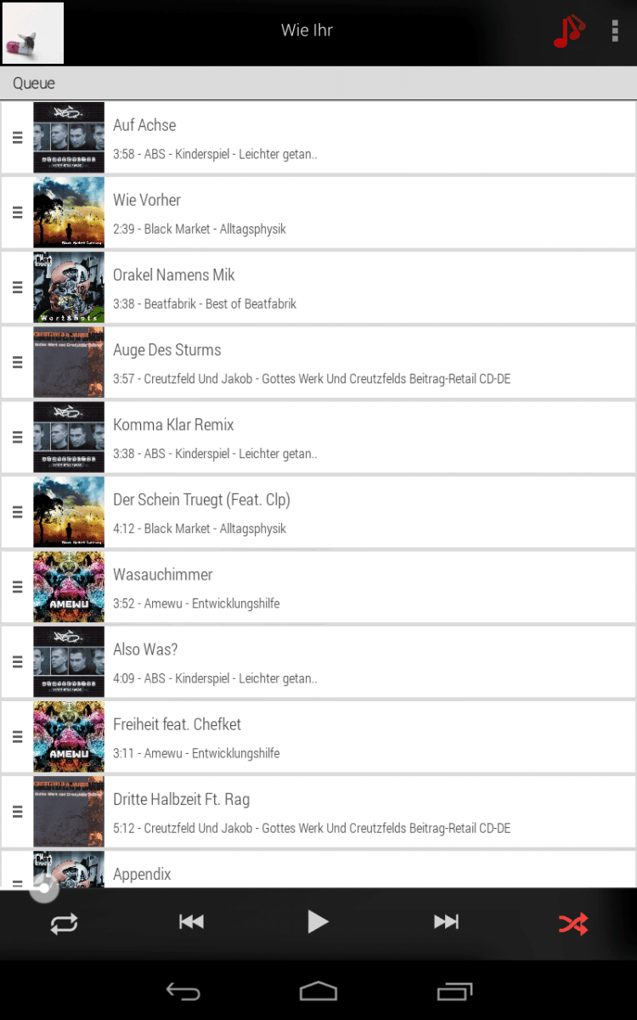Start playback with the play button
Viewport: 637px width, 1020px height.
318,921
